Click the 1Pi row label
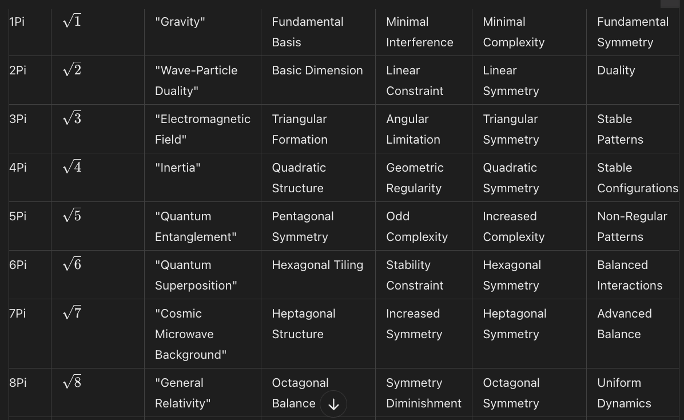Viewport: 684px width, 420px height. [x=17, y=22]
